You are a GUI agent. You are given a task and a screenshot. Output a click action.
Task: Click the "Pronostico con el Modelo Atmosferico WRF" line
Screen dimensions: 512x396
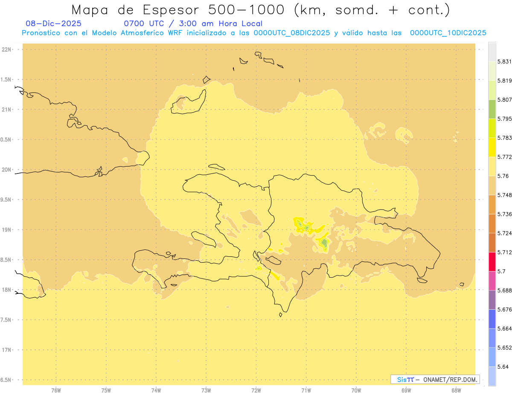tap(103, 33)
